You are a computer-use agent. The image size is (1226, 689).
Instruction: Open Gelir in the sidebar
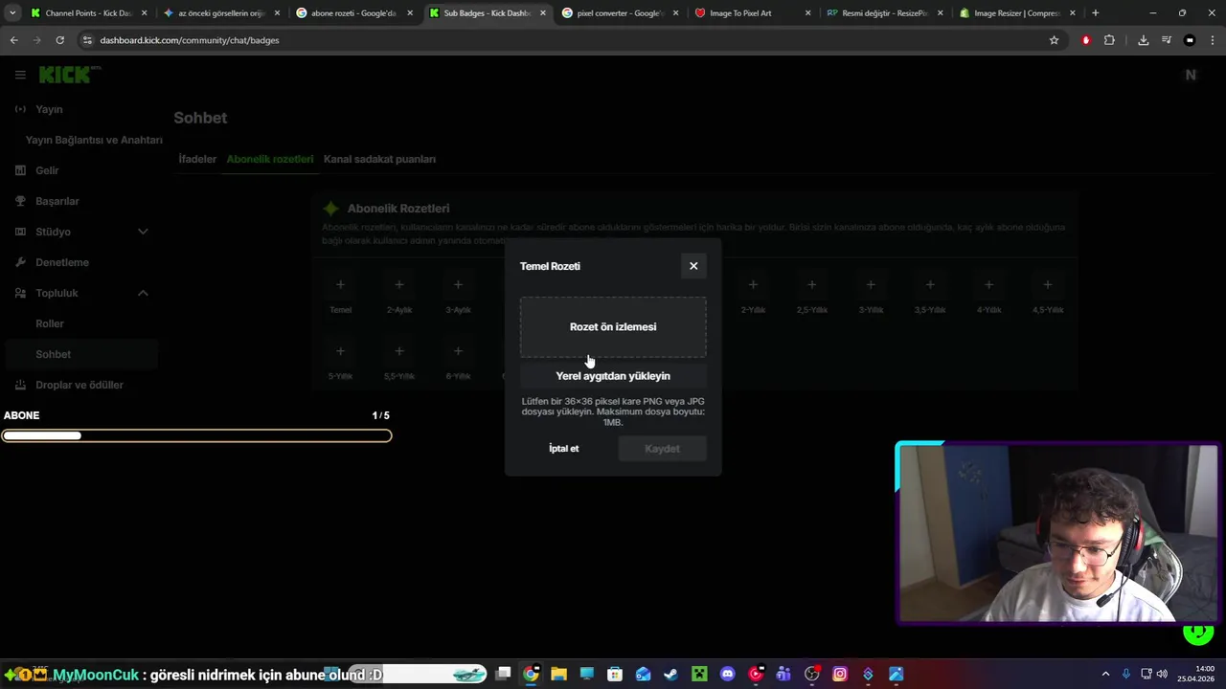(47, 170)
